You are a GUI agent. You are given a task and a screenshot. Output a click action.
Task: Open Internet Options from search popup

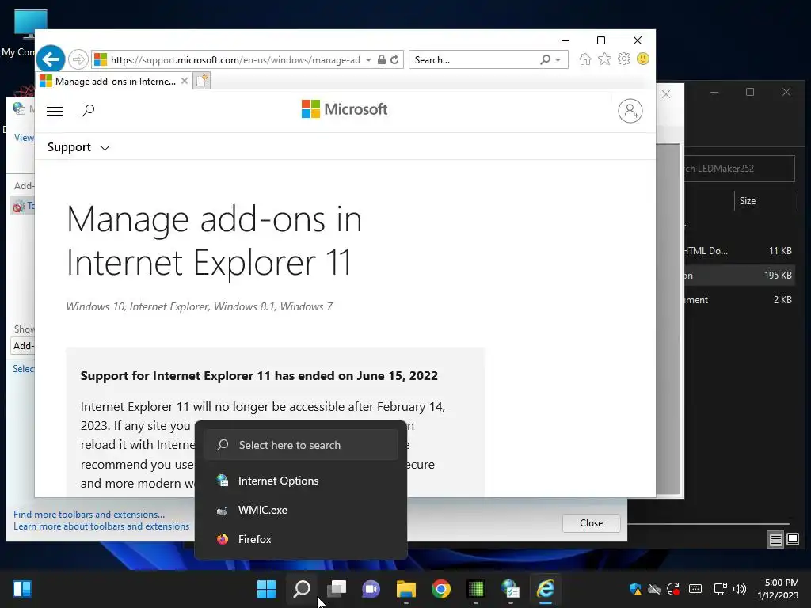[x=301, y=481]
